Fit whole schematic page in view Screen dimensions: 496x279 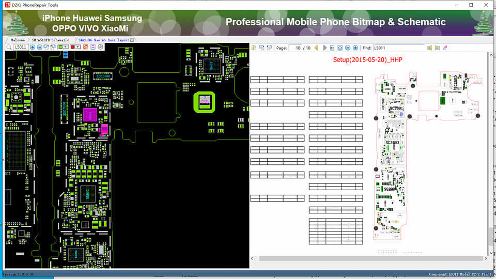pyautogui.click(x=340, y=48)
